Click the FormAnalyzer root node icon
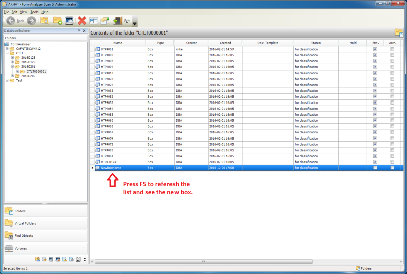This screenshot has height=274, width=407. click(7, 44)
